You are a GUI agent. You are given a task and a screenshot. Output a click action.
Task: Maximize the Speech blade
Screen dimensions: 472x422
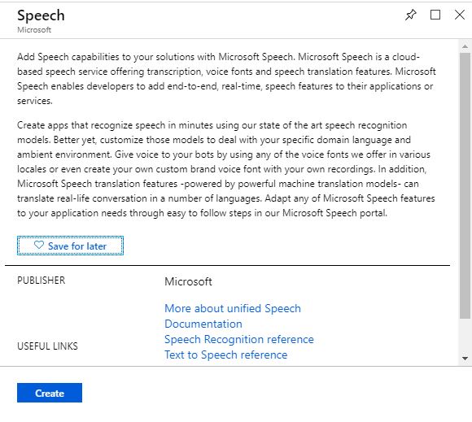(x=435, y=15)
